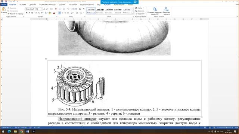The width and height of the screenshot is (239, 134).
Task: Switch to ССЫЛКИ ribbon tab
Action: pyautogui.click(x=62, y=5)
